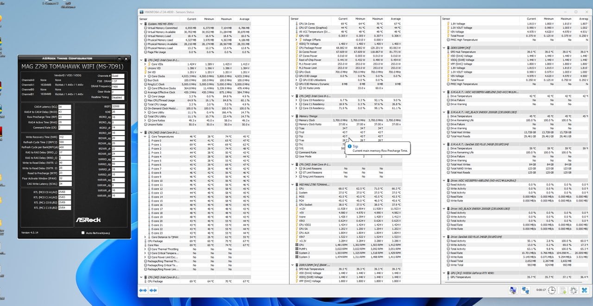The image size is (593, 306).
Task: Expand the IA Limit Reasons row
Action: pos(296,169)
